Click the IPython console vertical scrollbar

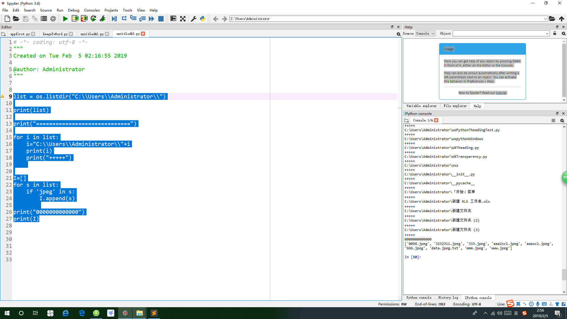[564, 275]
